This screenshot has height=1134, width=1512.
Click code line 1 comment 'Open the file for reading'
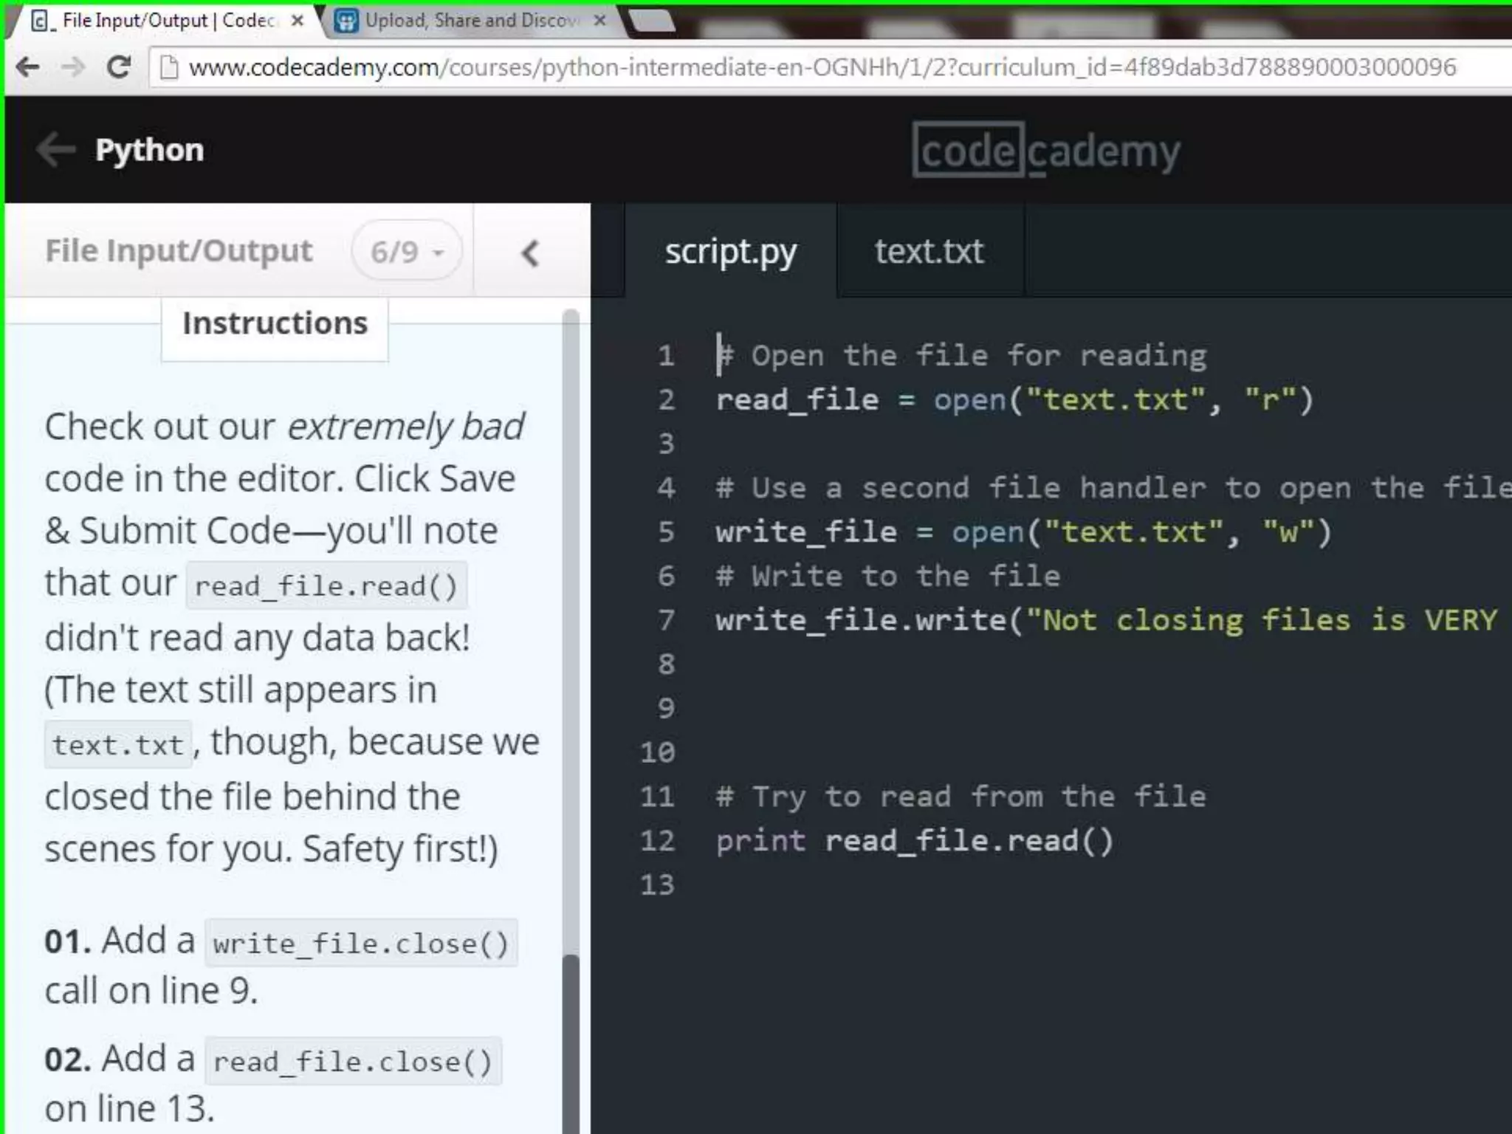pyautogui.click(x=961, y=356)
